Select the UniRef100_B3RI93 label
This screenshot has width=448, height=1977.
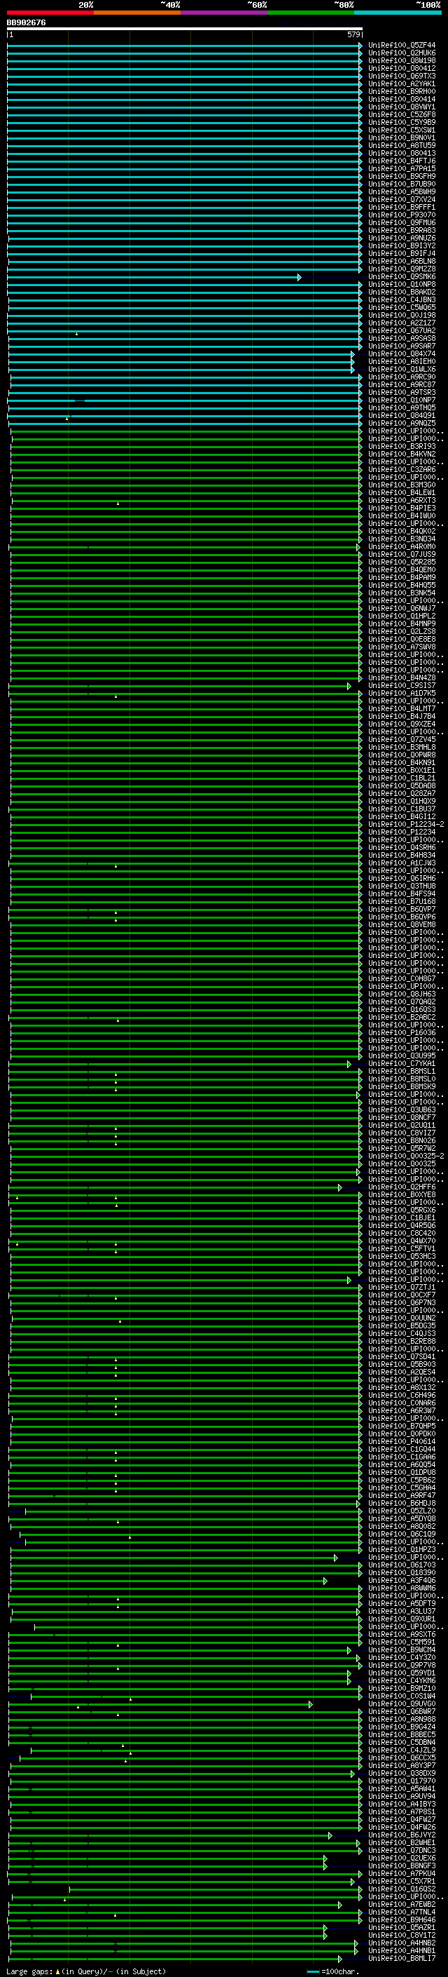tap(402, 447)
